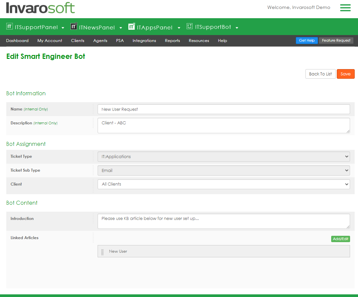Open the Ticket Type dropdown

pyautogui.click(x=223, y=156)
